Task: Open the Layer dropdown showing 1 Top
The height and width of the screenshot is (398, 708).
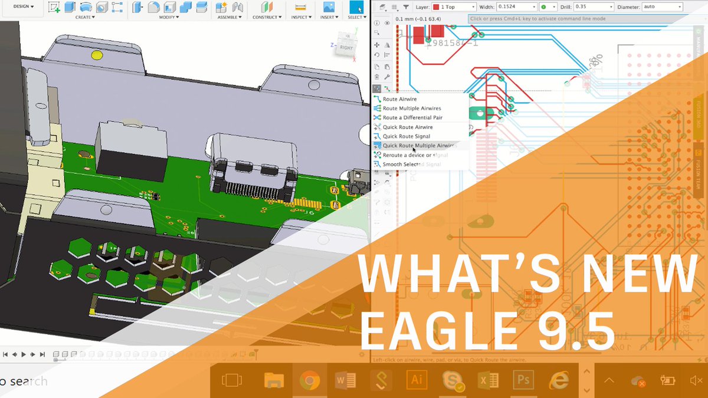Action: (x=454, y=7)
